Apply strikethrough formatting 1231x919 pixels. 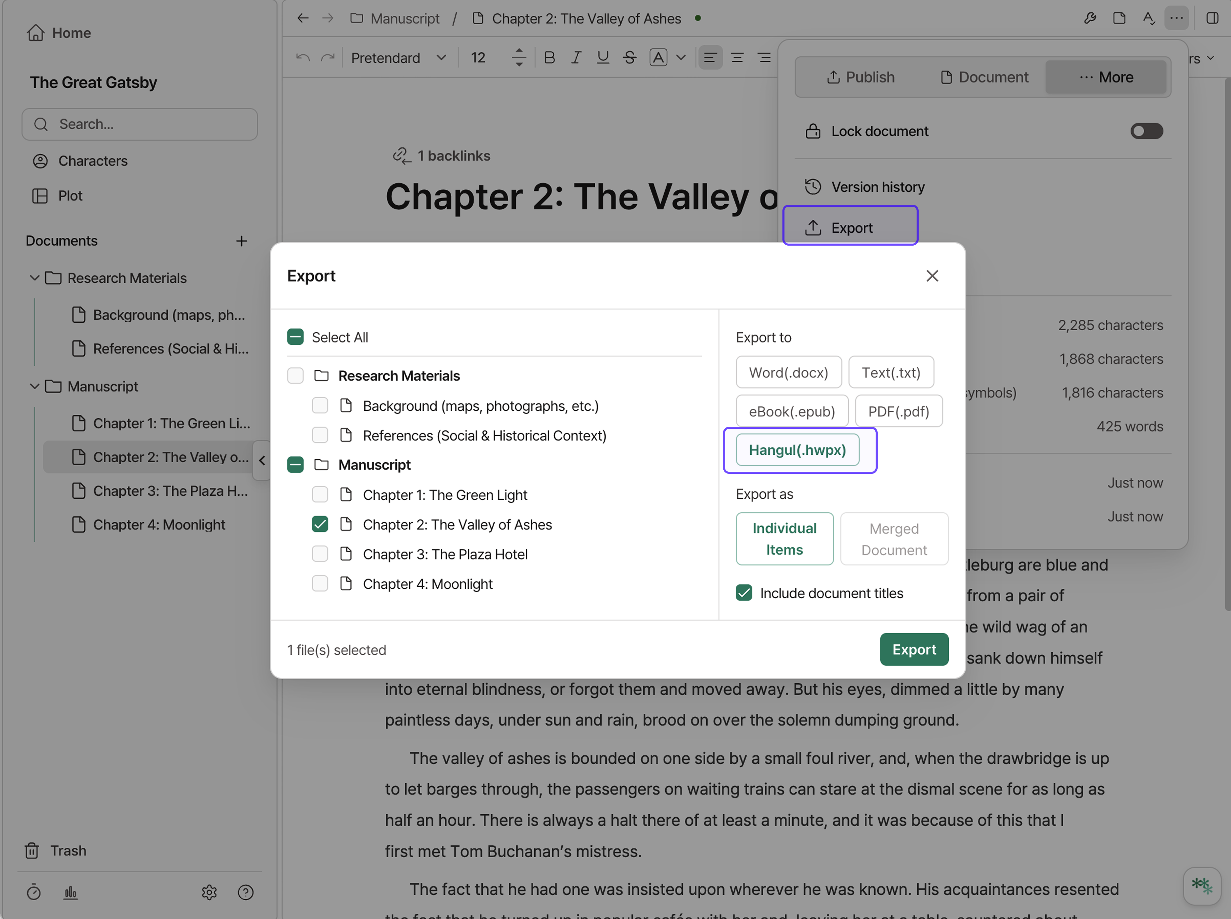(629, 57)
